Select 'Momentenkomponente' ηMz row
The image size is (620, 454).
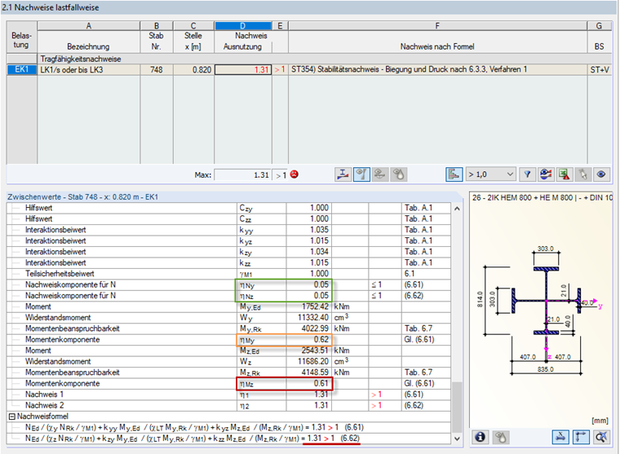(228, 384)
